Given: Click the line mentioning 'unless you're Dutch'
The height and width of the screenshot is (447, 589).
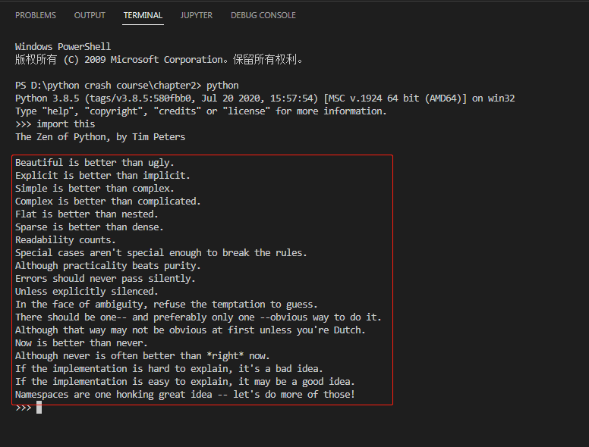Looking at the screenshot, I should pos(190,330).
